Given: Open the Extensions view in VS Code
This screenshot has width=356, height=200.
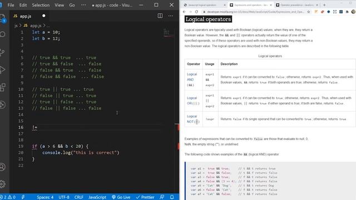Looking at the screenshot, I should tap(2, 87).
